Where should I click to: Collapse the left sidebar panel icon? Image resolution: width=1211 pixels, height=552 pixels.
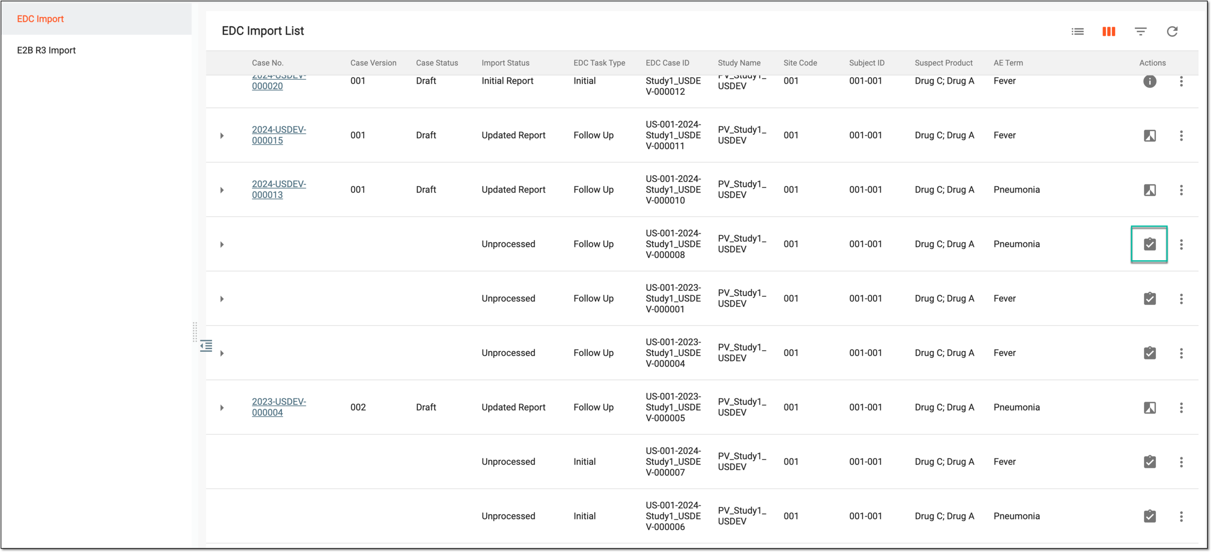pyautogui.click(x=206, y=346)
